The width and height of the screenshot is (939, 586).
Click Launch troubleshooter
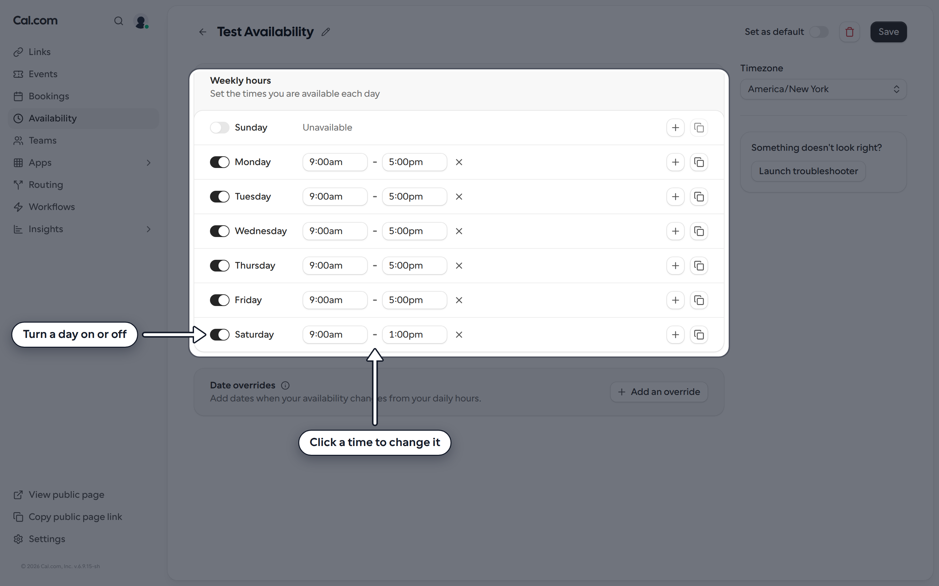point(808,171)
